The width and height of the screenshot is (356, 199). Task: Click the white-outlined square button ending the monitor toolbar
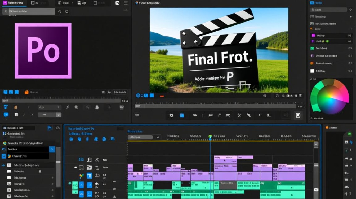pos(298,115)
